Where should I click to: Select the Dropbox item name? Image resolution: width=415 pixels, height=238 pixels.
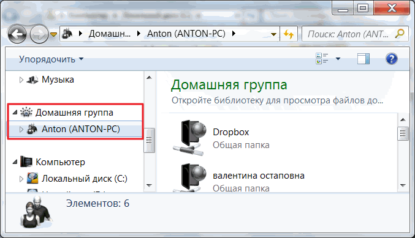pyautogui.click(x=230, y=132)
